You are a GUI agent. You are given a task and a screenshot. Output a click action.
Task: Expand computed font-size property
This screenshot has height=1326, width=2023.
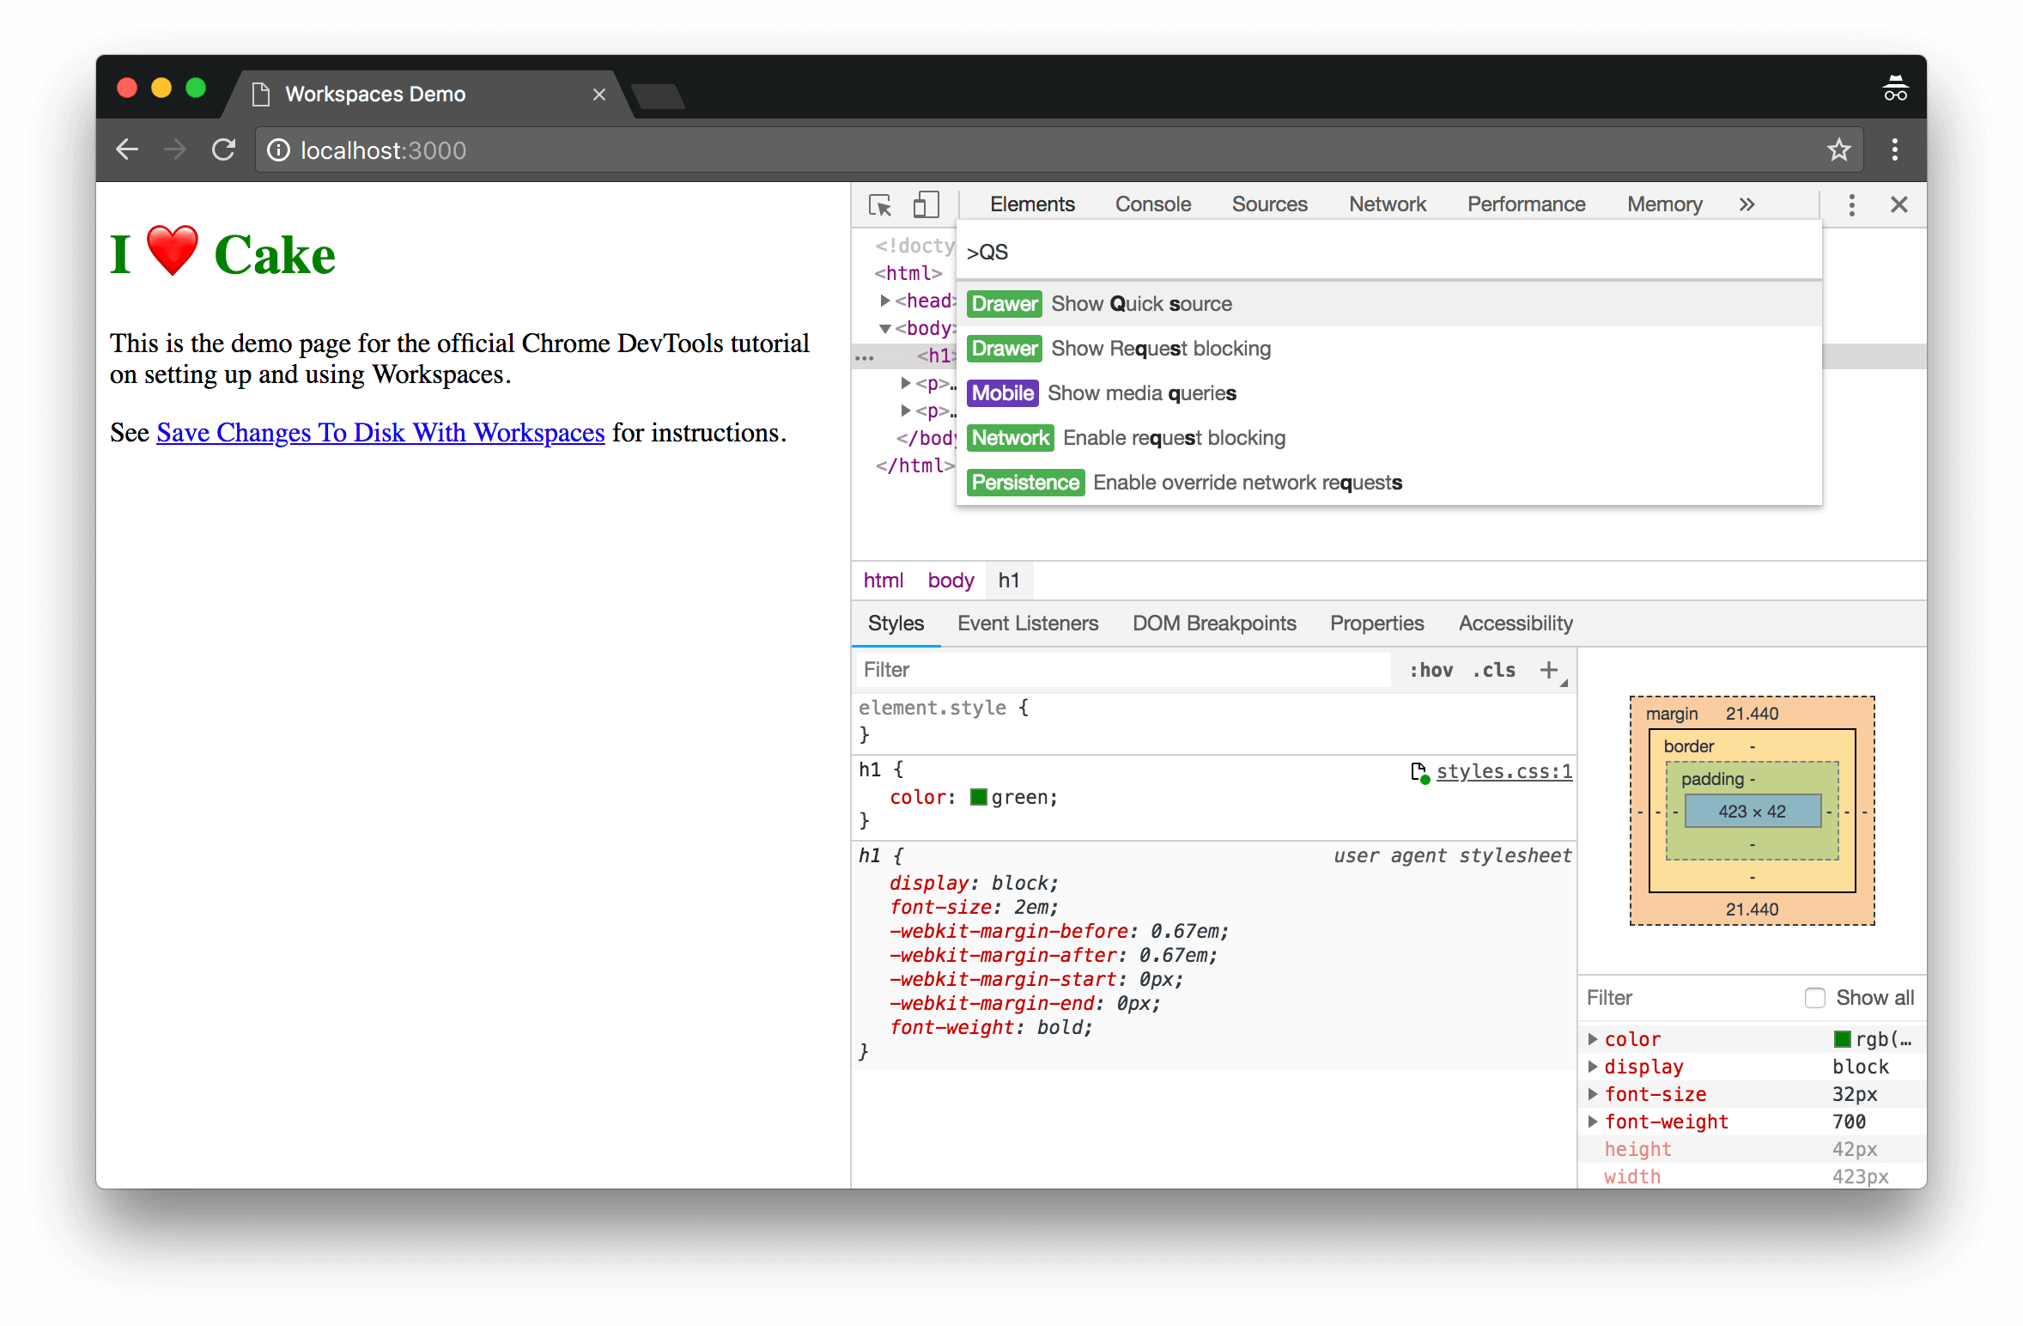[x=1593, y=1094]
